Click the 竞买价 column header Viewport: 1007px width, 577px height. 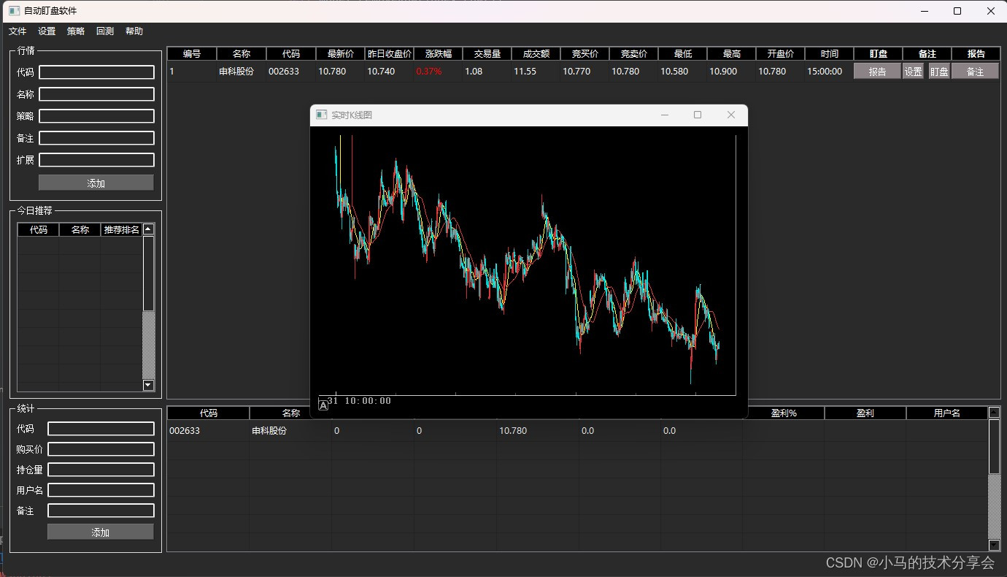[x=585, y=53]
